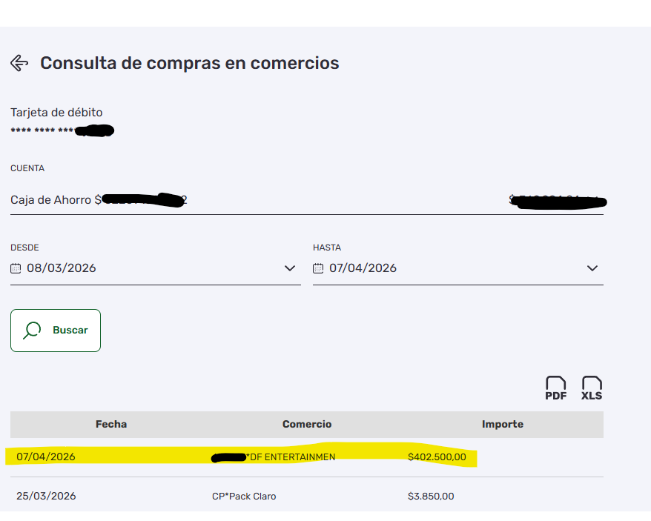Click the Tarjeta de débito label

(56, 113)
